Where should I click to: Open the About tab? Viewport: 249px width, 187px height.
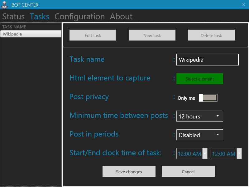pos(121,17)
